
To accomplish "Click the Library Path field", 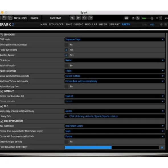I will (x=114, y=116).
